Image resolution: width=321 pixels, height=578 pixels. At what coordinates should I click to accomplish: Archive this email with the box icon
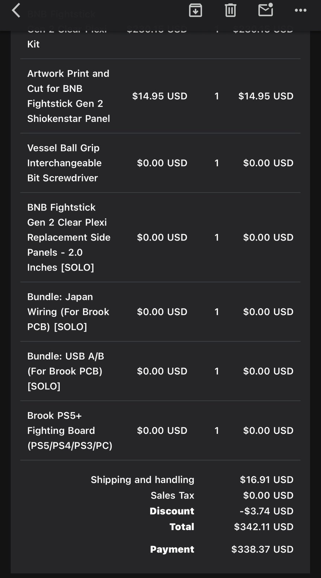[195, 10]
